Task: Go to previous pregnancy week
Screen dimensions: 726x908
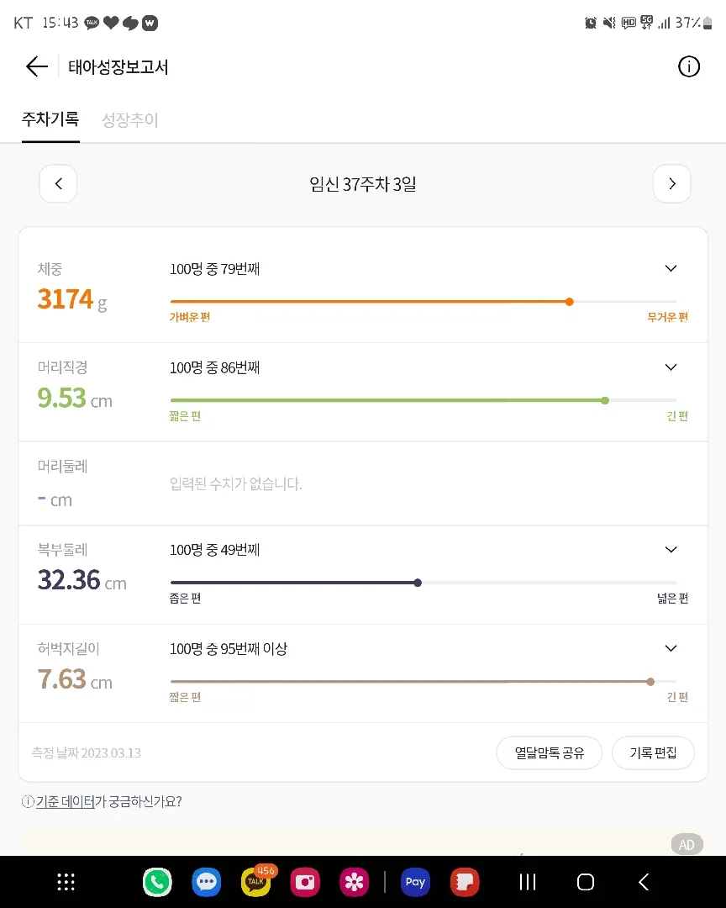Action: (x=58, y=183)
